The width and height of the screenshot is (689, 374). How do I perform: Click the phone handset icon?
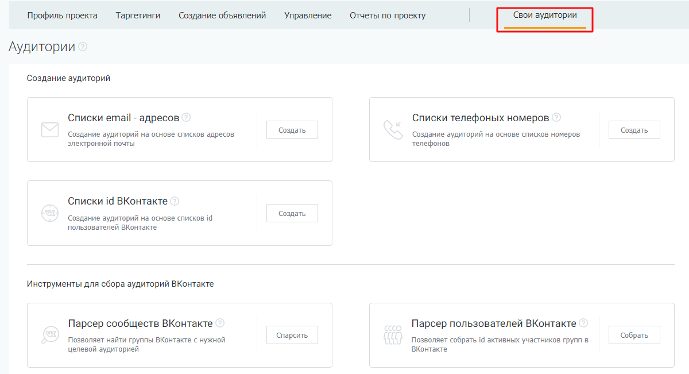pos(393,130)
